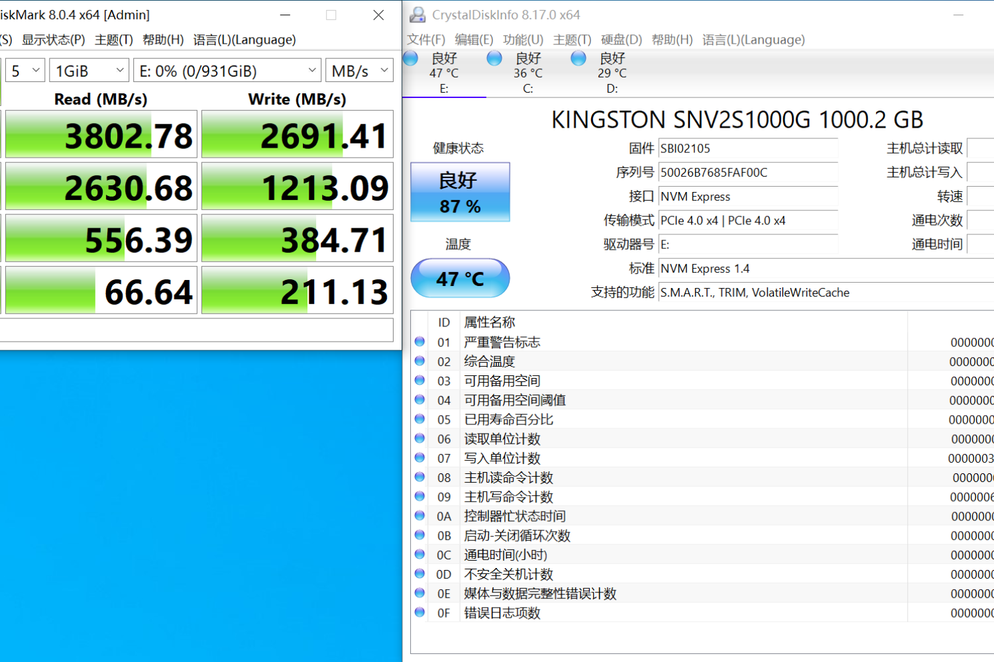Select the C: drive health status orb

(494, 58)
